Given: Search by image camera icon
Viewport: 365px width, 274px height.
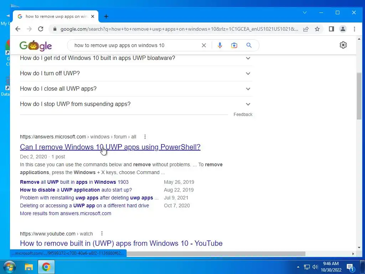Looking at the screenshot, I should (234, 45).
